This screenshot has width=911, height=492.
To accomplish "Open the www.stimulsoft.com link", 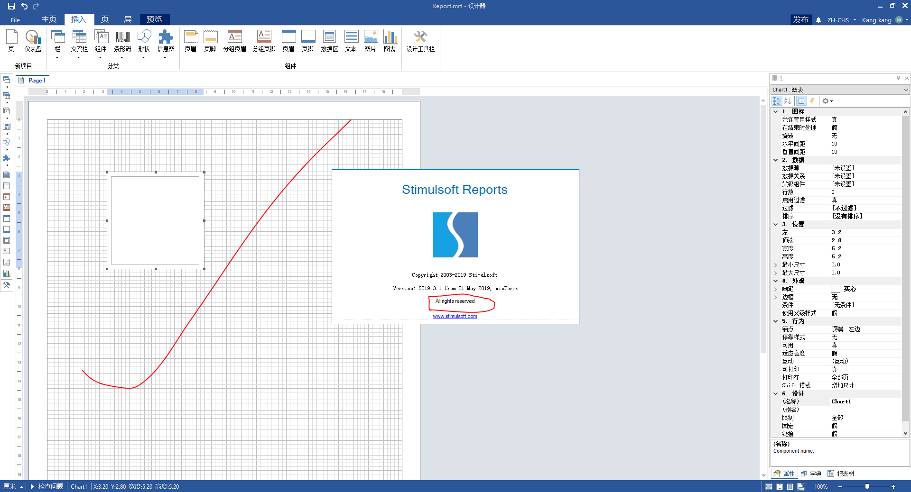I will [455, 316].
